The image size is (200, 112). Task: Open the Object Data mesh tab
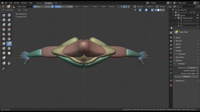[x=171, y=77]
